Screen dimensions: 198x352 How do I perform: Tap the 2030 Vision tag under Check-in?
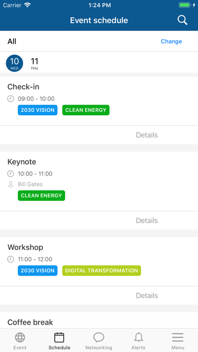[x=38, y=110]
